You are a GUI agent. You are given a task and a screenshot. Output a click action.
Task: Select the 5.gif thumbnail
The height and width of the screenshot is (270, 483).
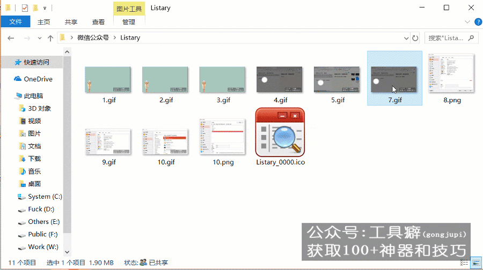tap(336, 80)
